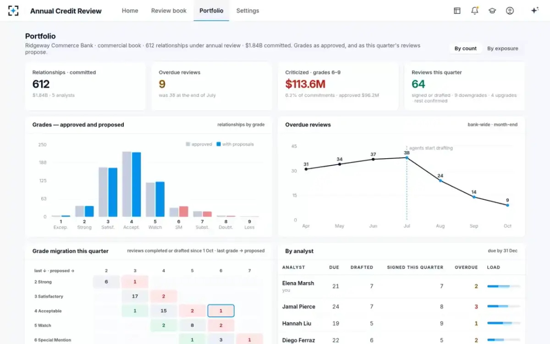Open the layout panel icon
The width and height of the screenshot is (550, 344).
[x=457, y=11]
